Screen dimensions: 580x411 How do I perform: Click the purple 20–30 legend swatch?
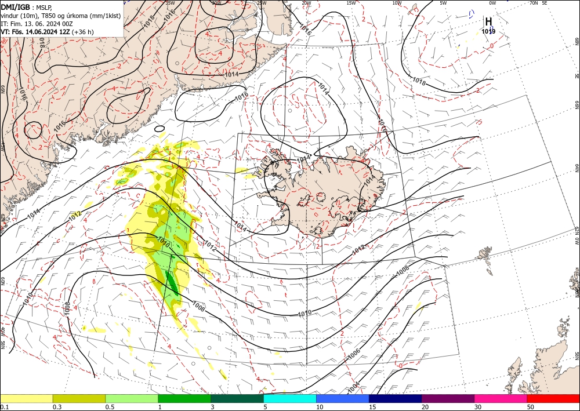pyautogui.click(x=448, y=398)
